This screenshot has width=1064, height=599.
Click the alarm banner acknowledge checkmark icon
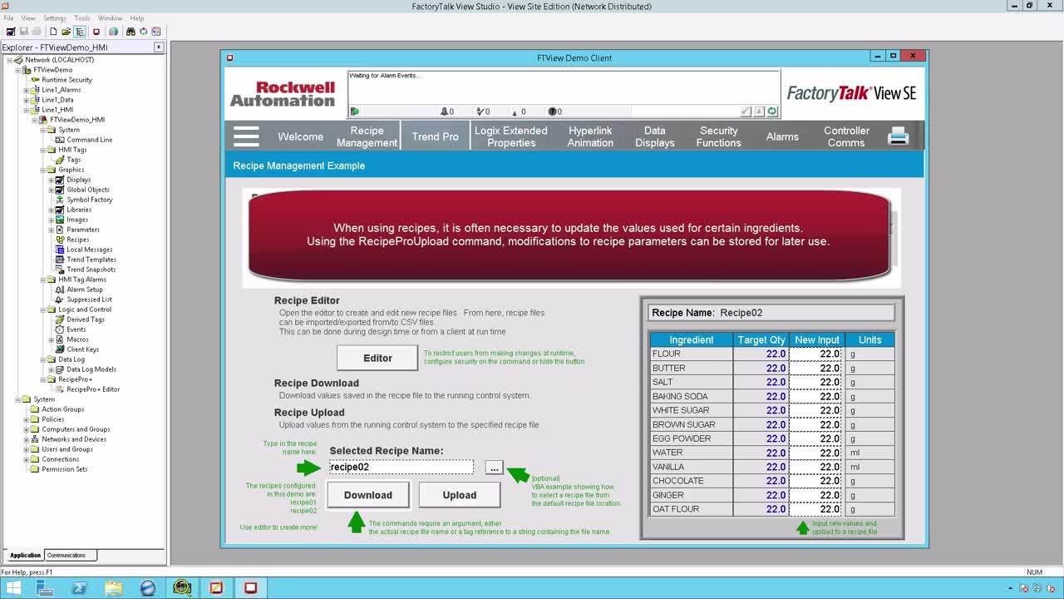click(746, 111)
